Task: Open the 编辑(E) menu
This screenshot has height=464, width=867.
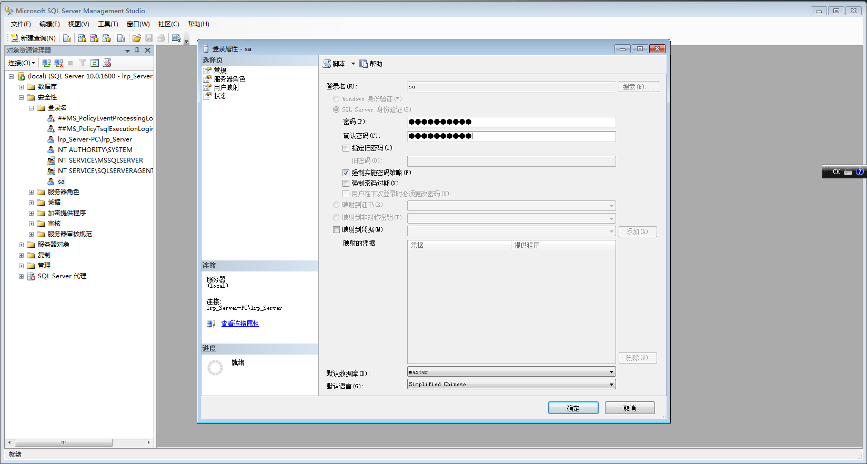Action: 49,24
